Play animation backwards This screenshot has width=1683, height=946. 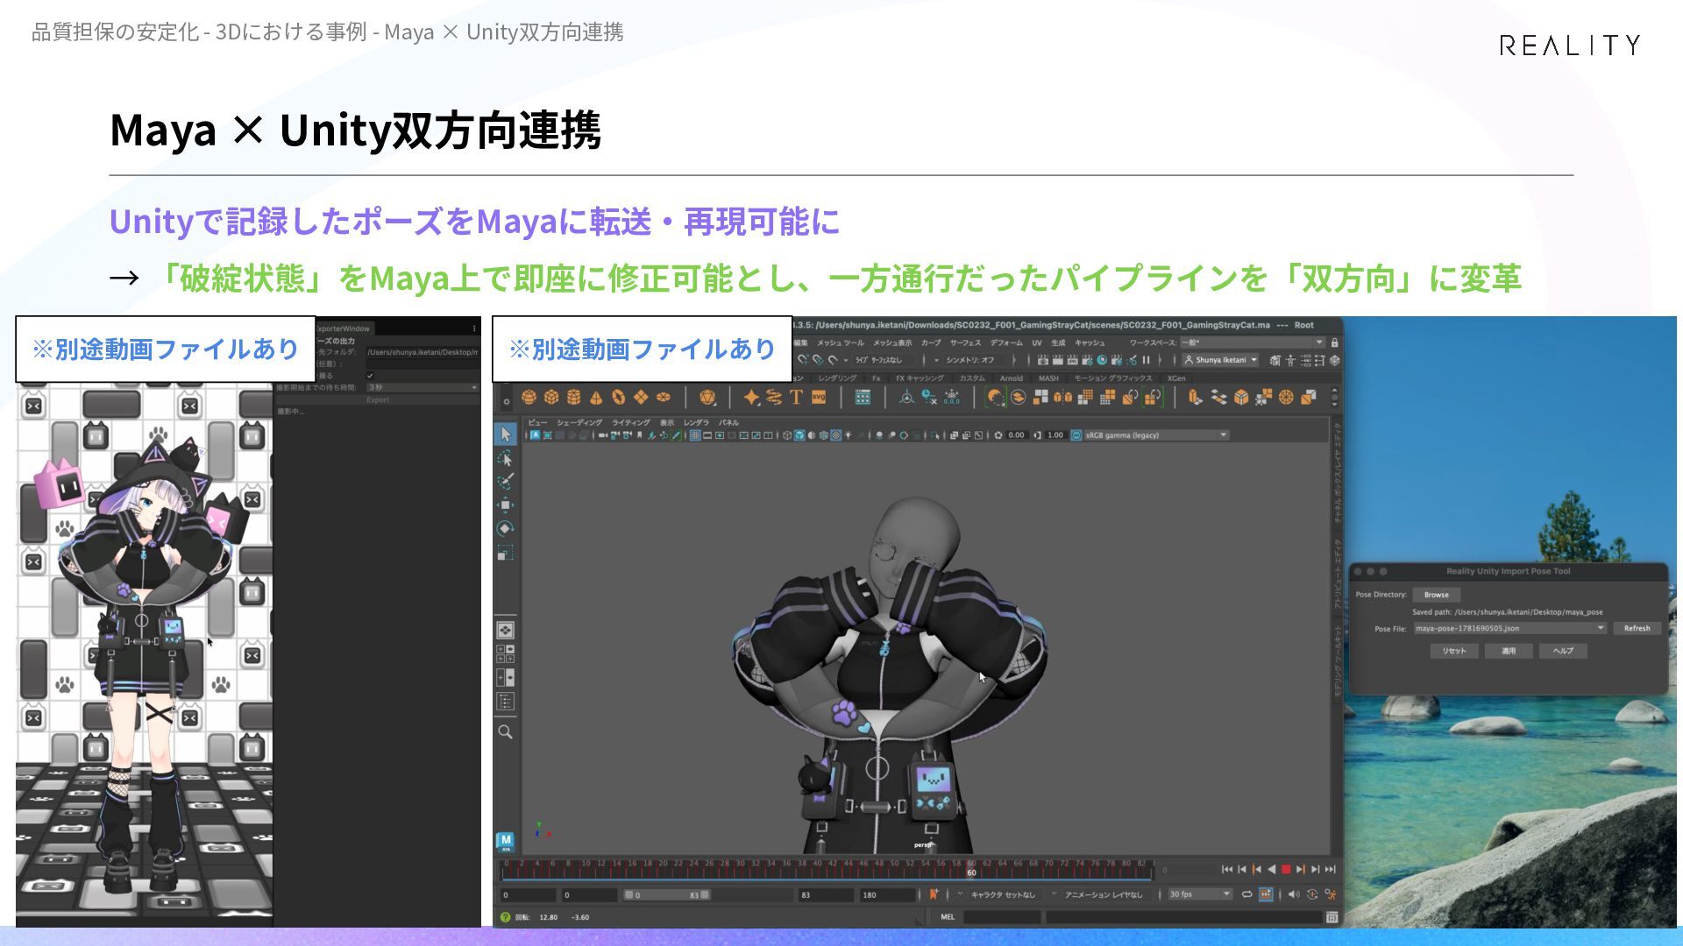(1272, 870)
